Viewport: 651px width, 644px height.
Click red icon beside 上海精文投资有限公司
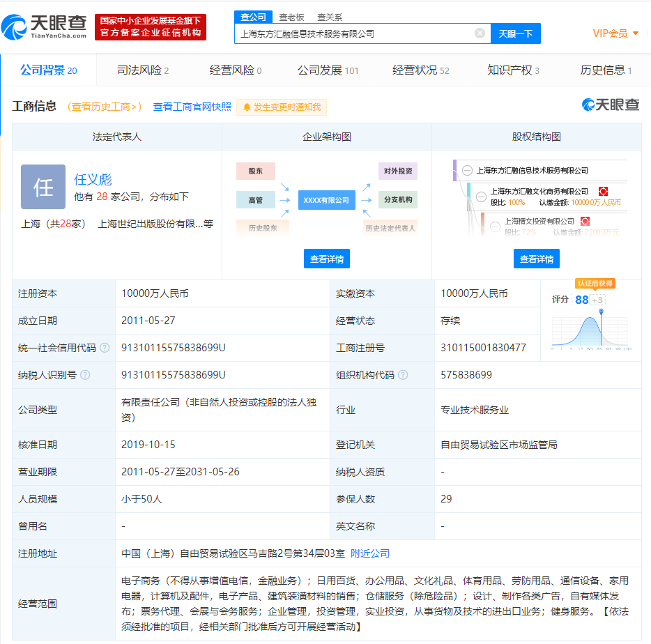pyautogui.click(x=585, y=221)
